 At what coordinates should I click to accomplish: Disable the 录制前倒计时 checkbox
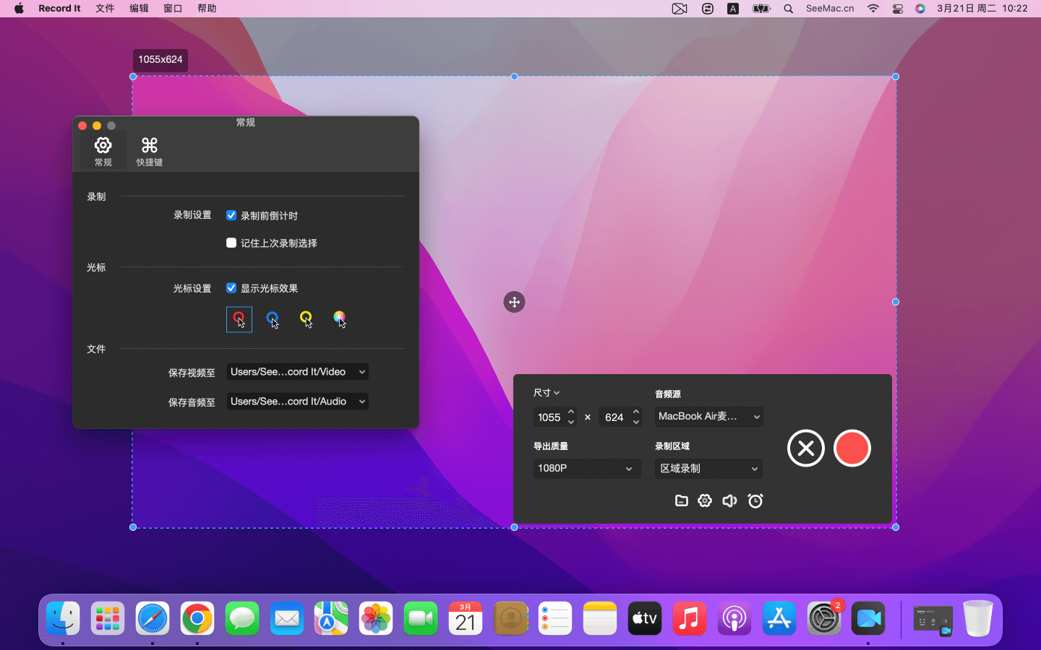click(231, 215)
